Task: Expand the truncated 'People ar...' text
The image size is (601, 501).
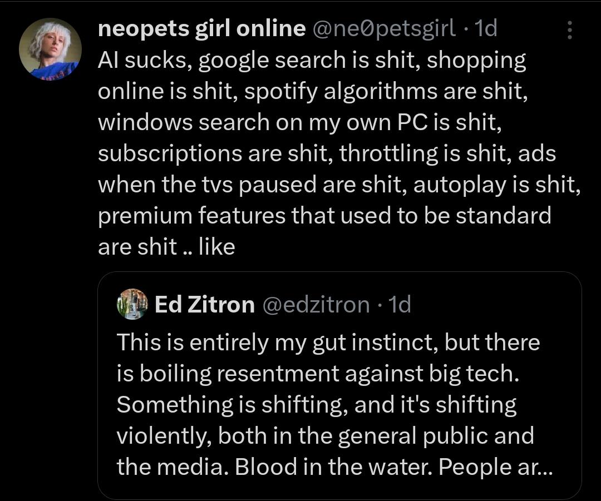Action: [523, 467]
